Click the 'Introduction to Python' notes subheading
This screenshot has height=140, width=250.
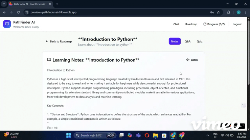coord(61,70)
